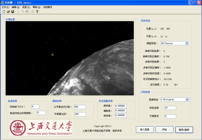Click the 多帧识别可信度 value 0.8459
The image size is (202, 140).
pos(167,73)
